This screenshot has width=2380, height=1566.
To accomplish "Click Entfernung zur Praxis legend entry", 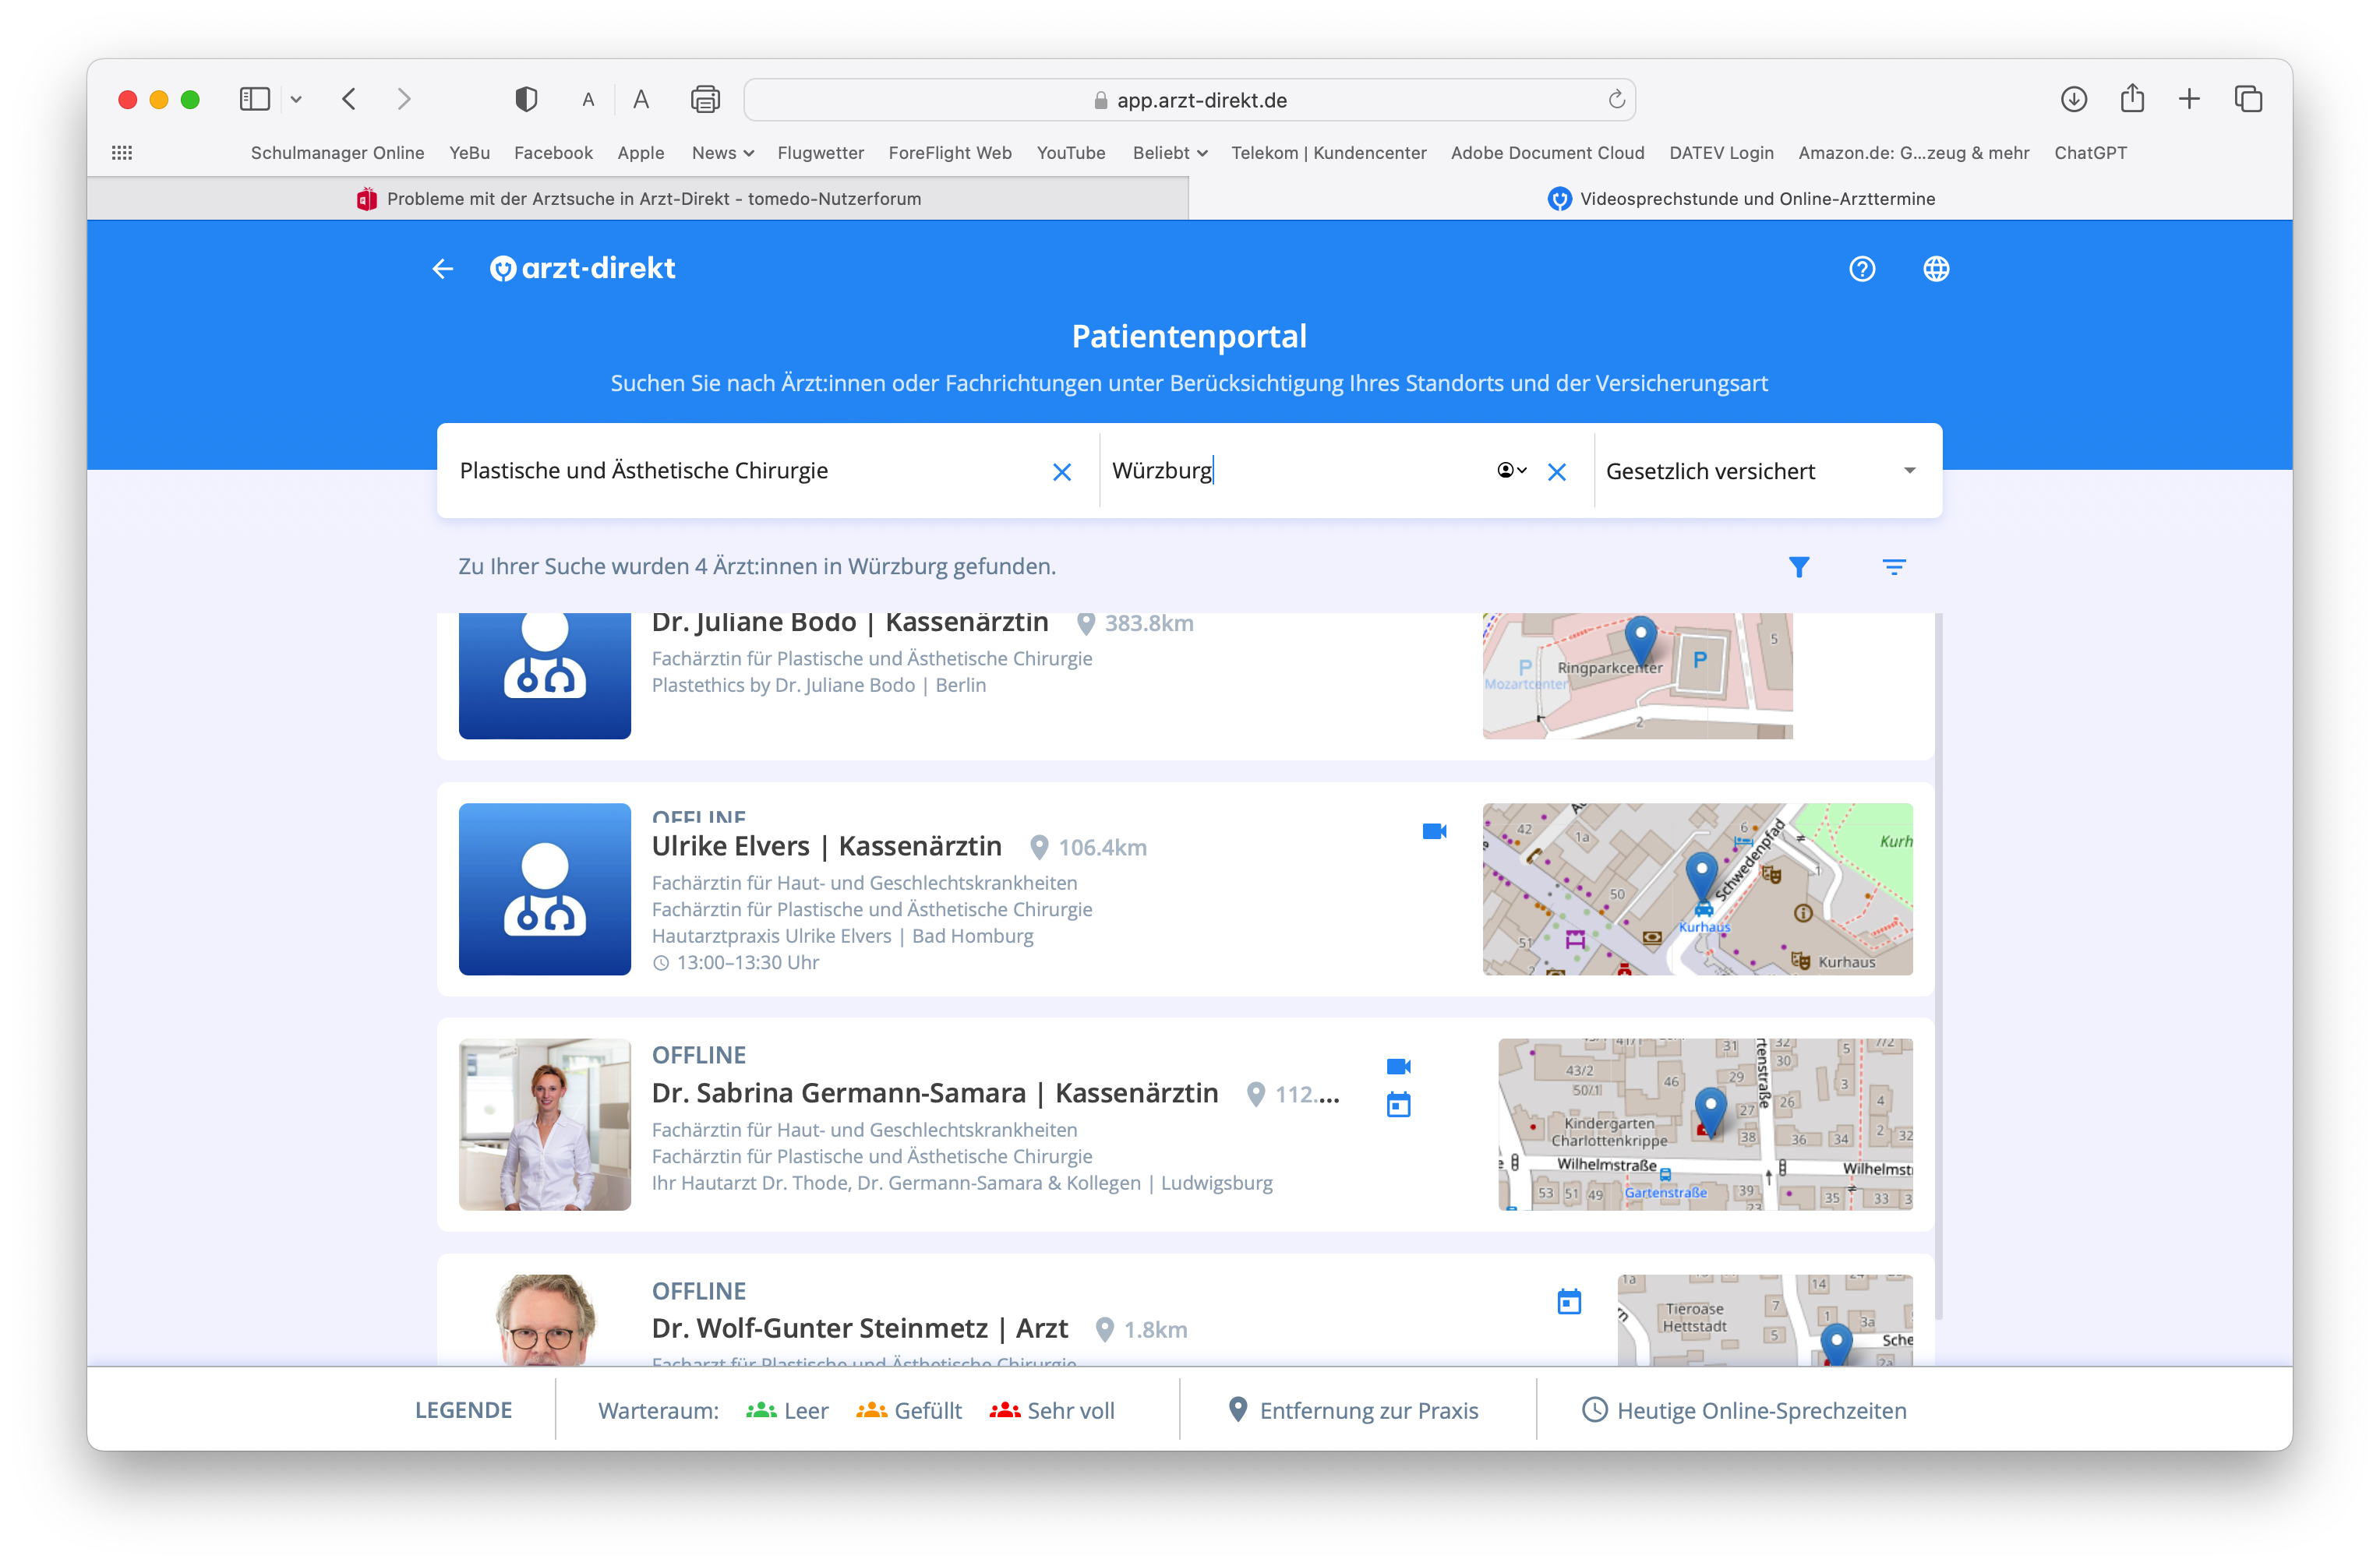I will coord(1353,1410).
